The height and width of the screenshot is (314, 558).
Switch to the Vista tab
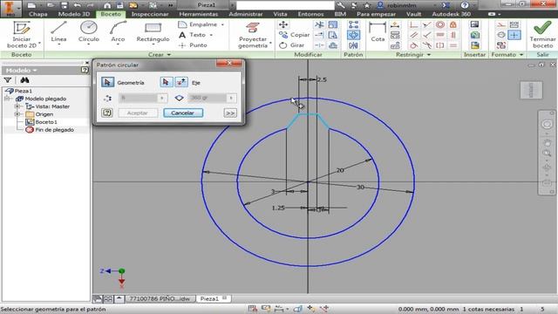pyautogui.click(x=280, y=14)
